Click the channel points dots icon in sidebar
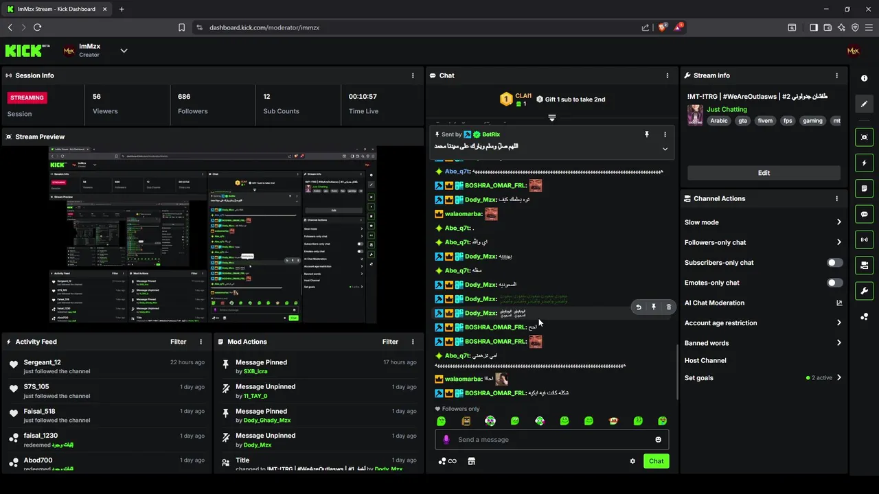Viewport: 879px width, 494px height. 864,316
